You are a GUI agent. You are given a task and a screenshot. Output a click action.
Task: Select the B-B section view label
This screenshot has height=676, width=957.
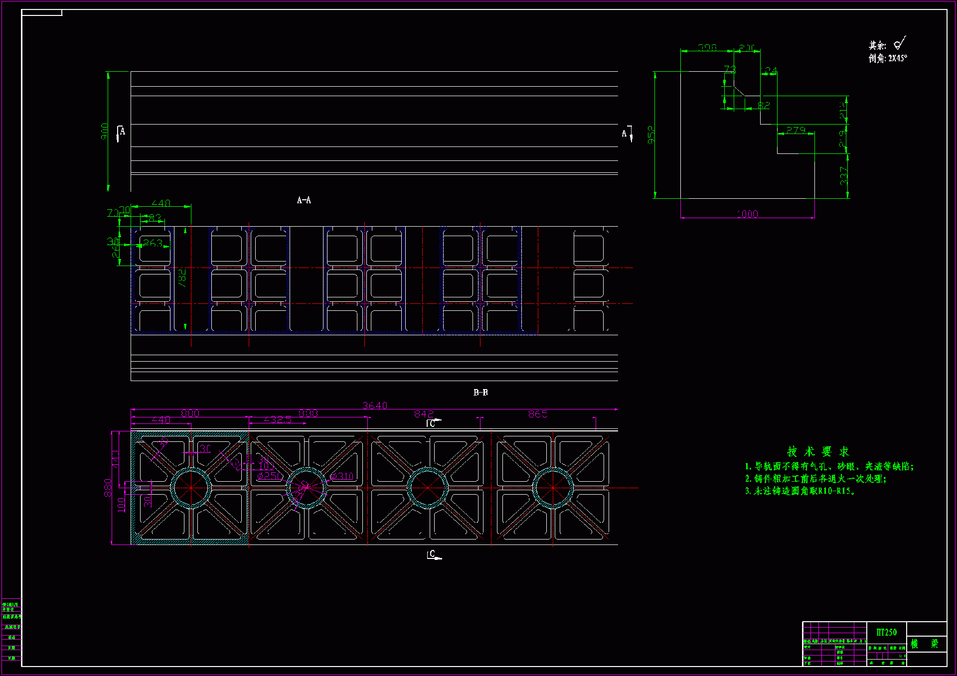(x=480, y=393)
